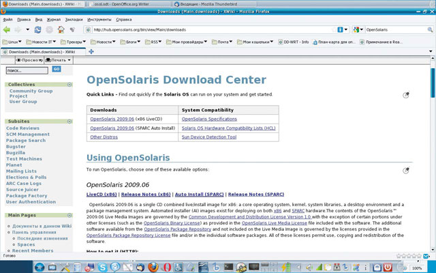Open the Просмотр wiki menu
This screenshot has width=436, height=273.
click(29, 60)
